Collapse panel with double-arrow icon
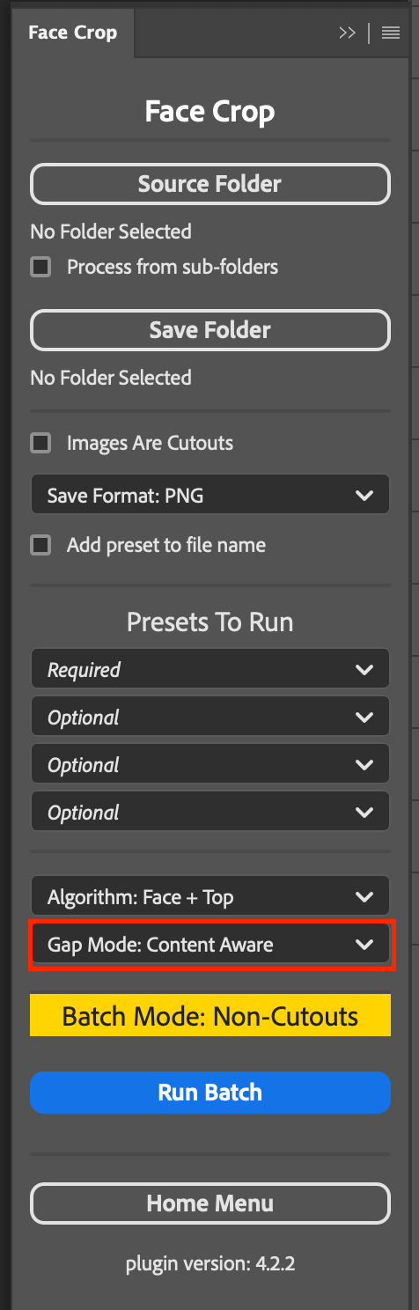 pos(347,33)
